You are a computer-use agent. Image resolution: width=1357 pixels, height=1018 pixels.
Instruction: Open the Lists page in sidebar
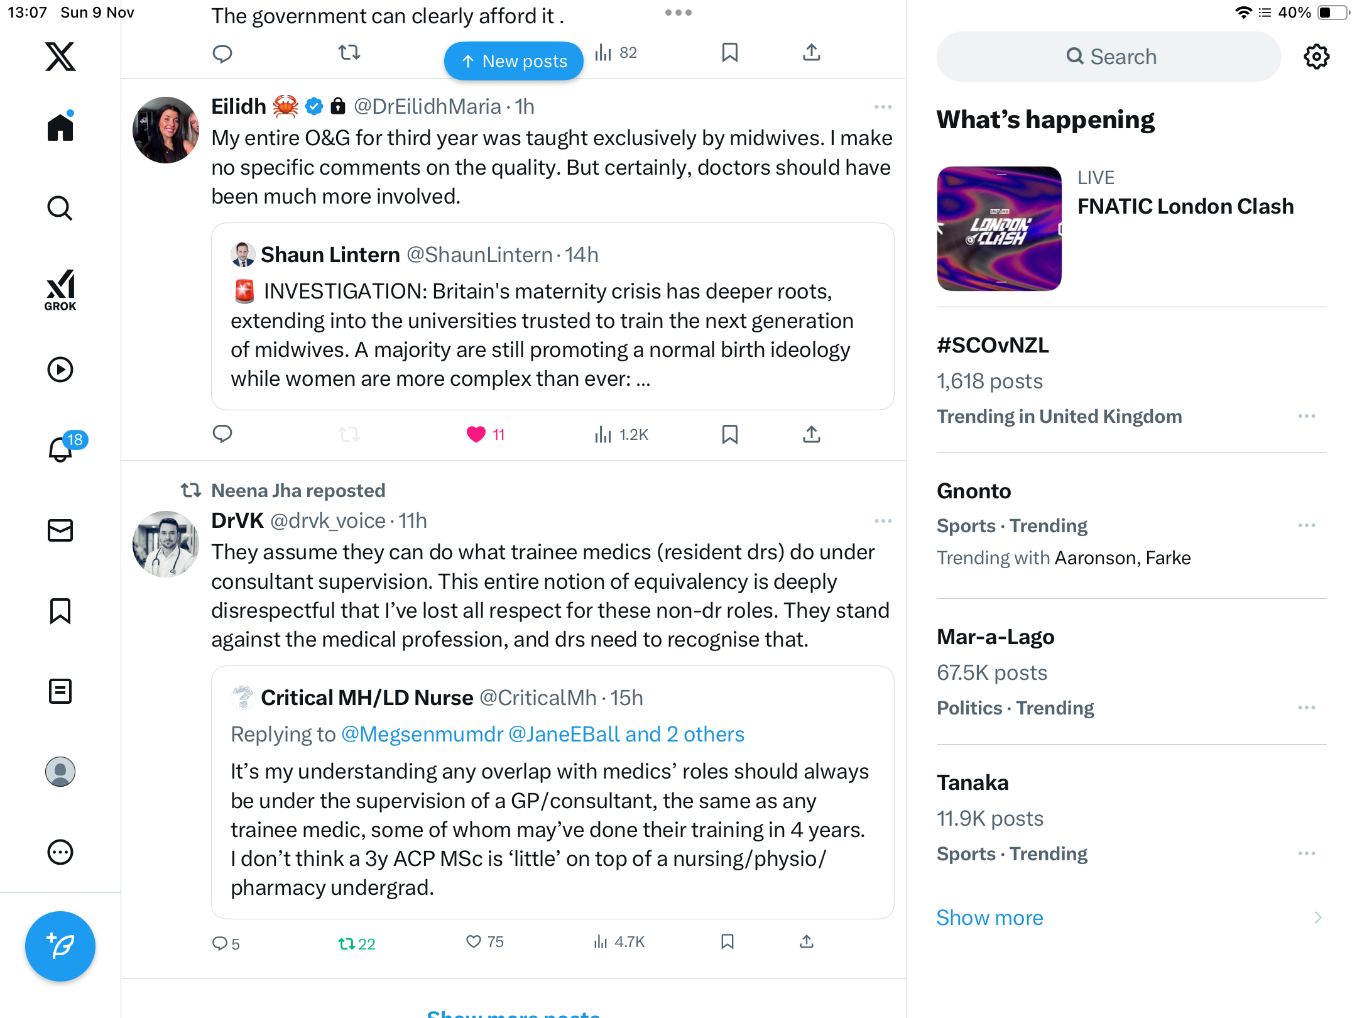pos(60,691)
